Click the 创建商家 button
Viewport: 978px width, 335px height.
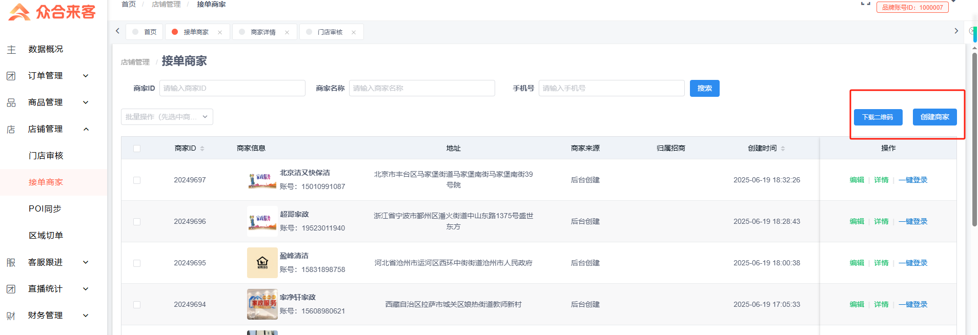click(935, 117)
